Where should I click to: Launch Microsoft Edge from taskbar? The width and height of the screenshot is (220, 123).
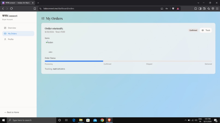[74, 120]
